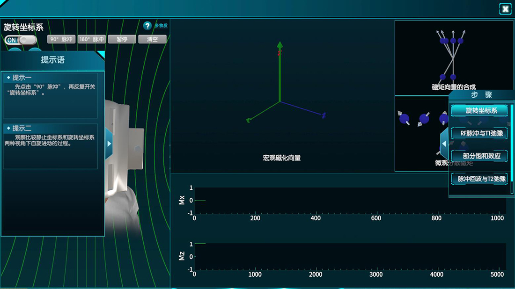
Task: Click the green horizontal axis endpoint marker
Action: [x=248, y=121]
